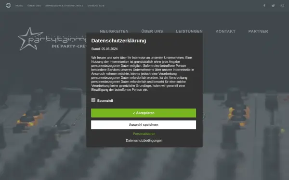Select Partner in main navigation
This screenshot has height=180, width=289.
coord(258,31)
